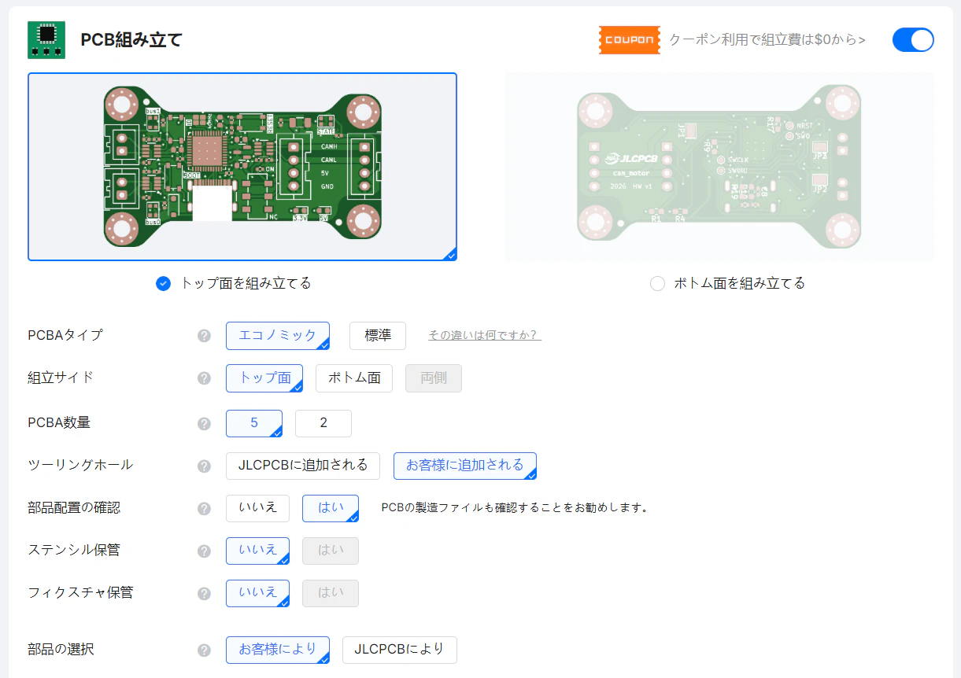
Task: Set PCBA quantity to 5
Action: tap(254, 424)
